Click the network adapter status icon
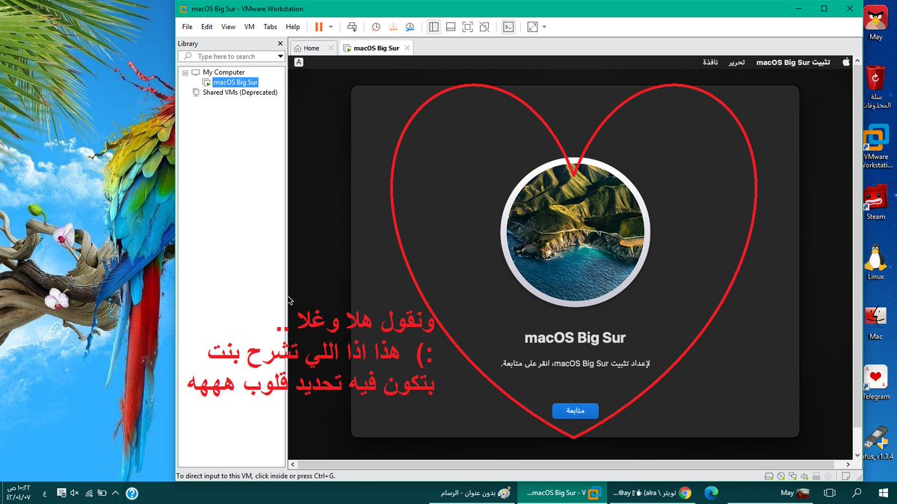 click(792, 476)
